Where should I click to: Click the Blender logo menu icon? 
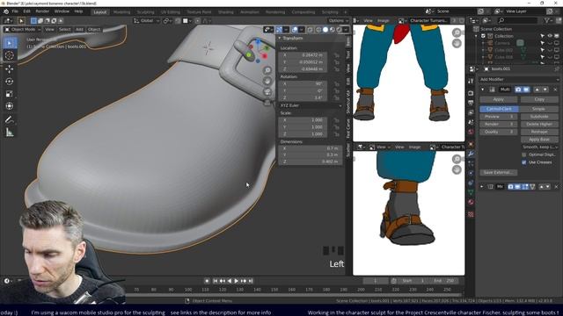pyautogui.click(x=6, y=11)
